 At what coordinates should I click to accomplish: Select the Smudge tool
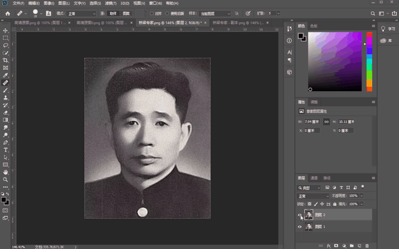tap(6, 127)
